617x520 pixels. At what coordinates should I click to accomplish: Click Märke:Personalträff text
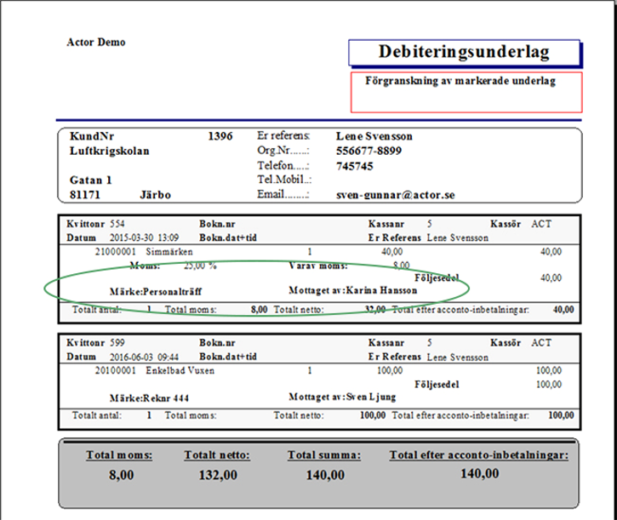point(156,292)
